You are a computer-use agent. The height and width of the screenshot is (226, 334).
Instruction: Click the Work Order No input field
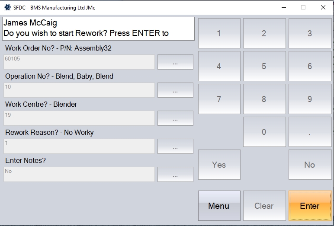pos(79,62)
